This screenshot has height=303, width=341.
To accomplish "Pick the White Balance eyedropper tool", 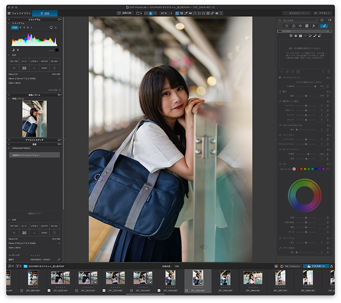I will coord(186,13).
